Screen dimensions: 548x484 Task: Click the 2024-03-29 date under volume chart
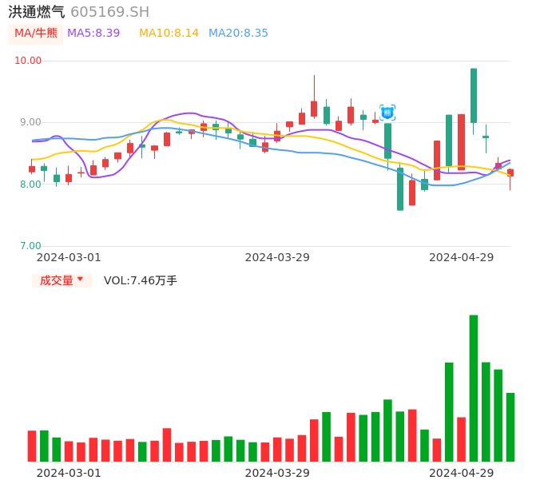[x=277, y=473]
